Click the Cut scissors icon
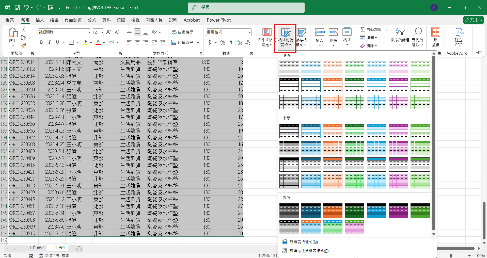Screen dimensions: 487x258 pos(24,30)
